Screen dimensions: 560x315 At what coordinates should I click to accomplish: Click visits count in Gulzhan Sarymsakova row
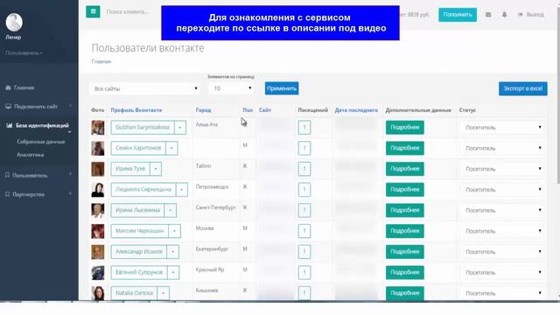tap(304, 128)
